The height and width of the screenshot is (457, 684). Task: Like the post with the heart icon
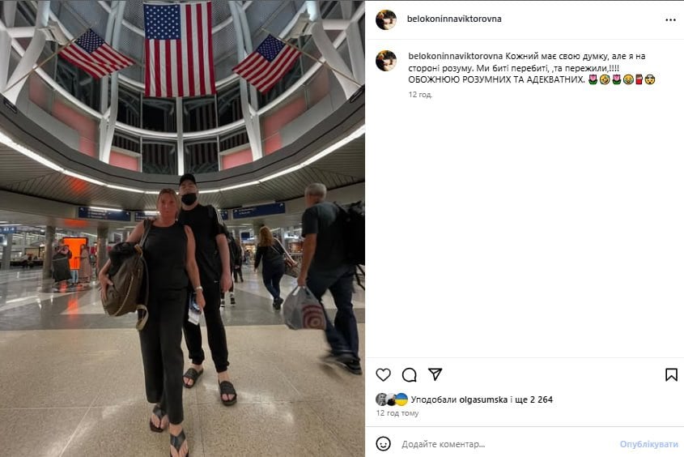383,374
